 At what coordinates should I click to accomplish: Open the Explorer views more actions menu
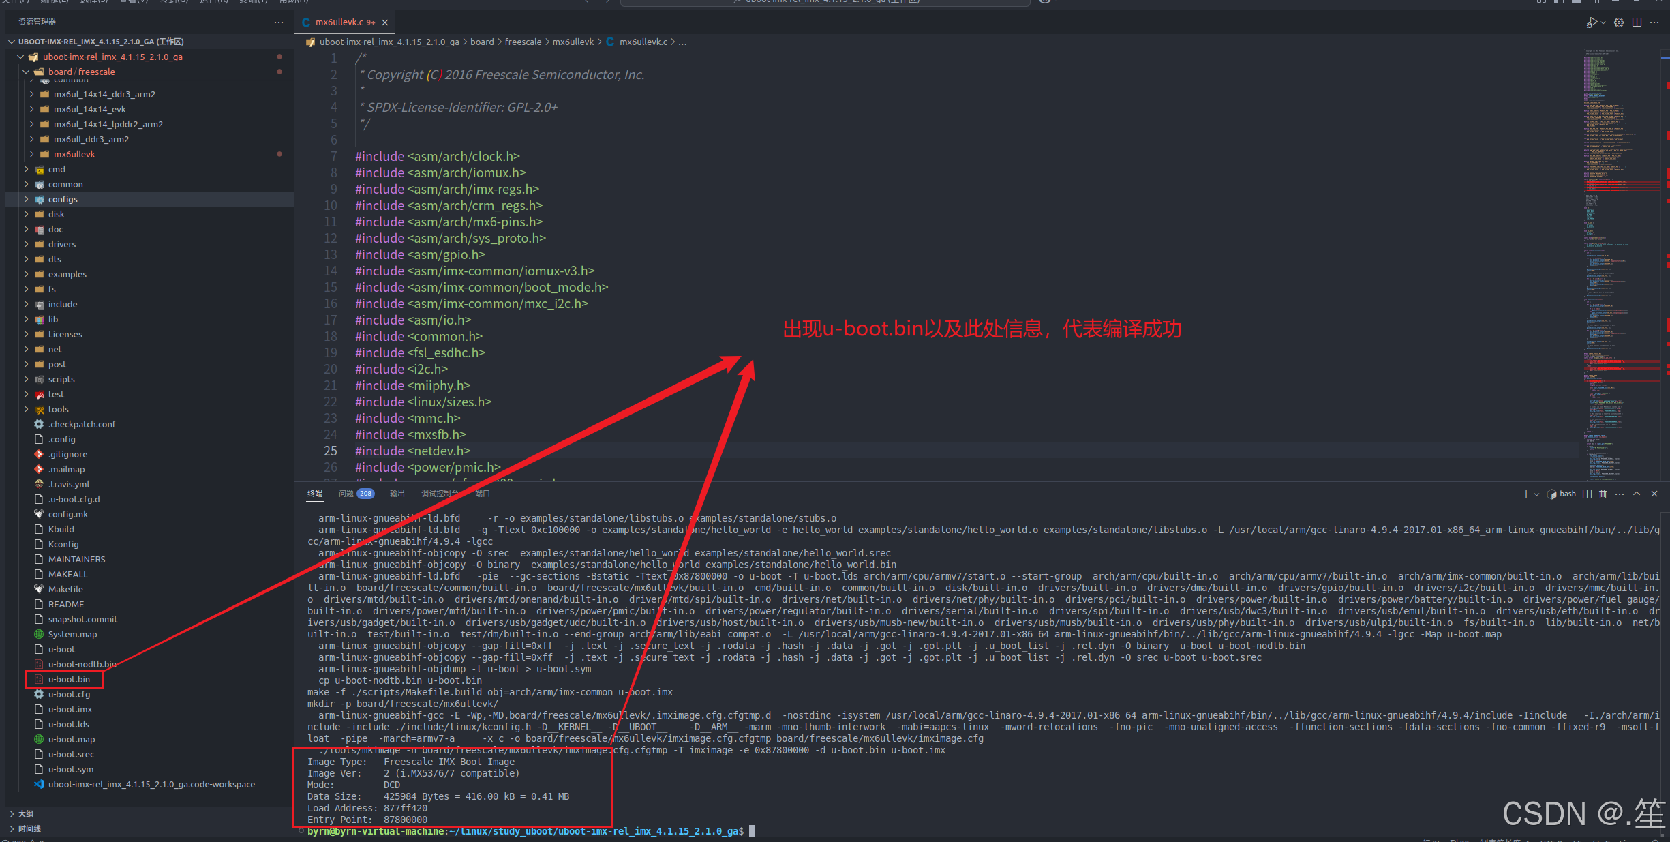[278, 22]
